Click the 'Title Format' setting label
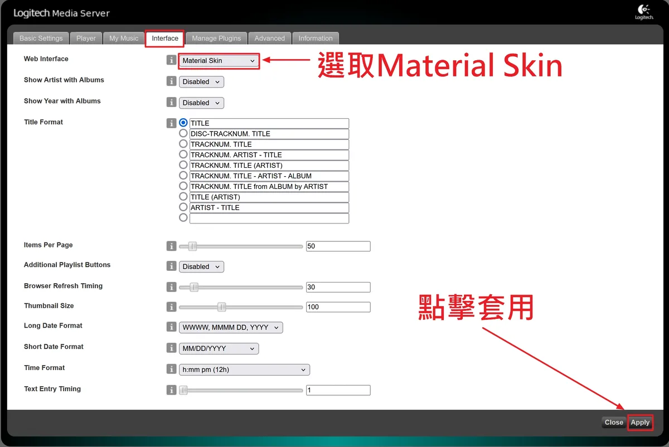The image size is (669, 447). coord(43,122)
